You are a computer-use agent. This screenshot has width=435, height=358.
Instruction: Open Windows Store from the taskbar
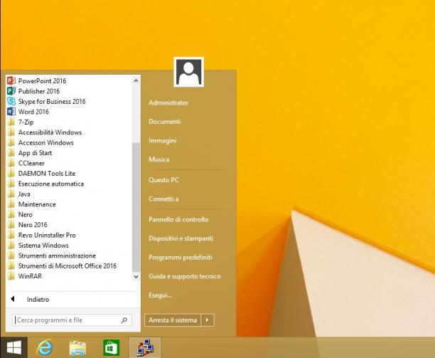pyautogui.click(x=112, y=348)
